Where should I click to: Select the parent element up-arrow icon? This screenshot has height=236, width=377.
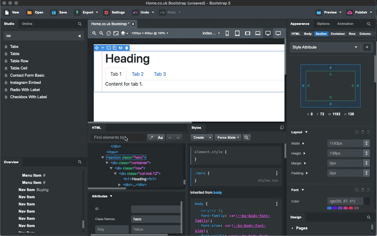tap(103, 48)
